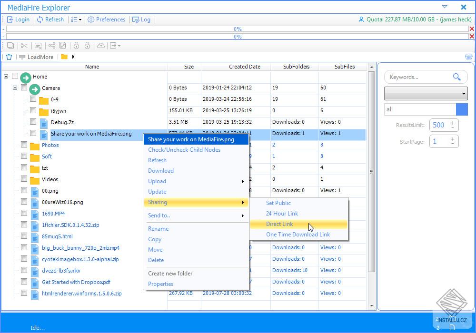
Task: Tick the 00.png checkbox
Action: pyautogui.click(x=24, y=190)
